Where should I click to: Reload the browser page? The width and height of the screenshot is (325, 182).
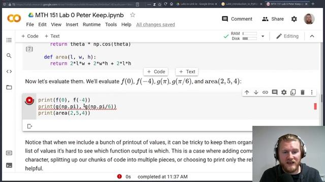click(166, 4)
